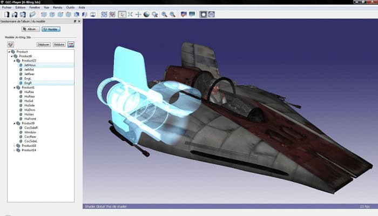Select CocRear in the model tree

coord(30,137)
